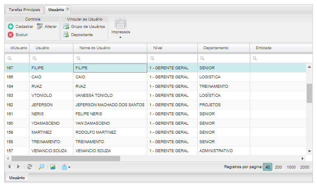Click vertical scrollbar up arrow

pyautogui.click(x=309, y=67)
